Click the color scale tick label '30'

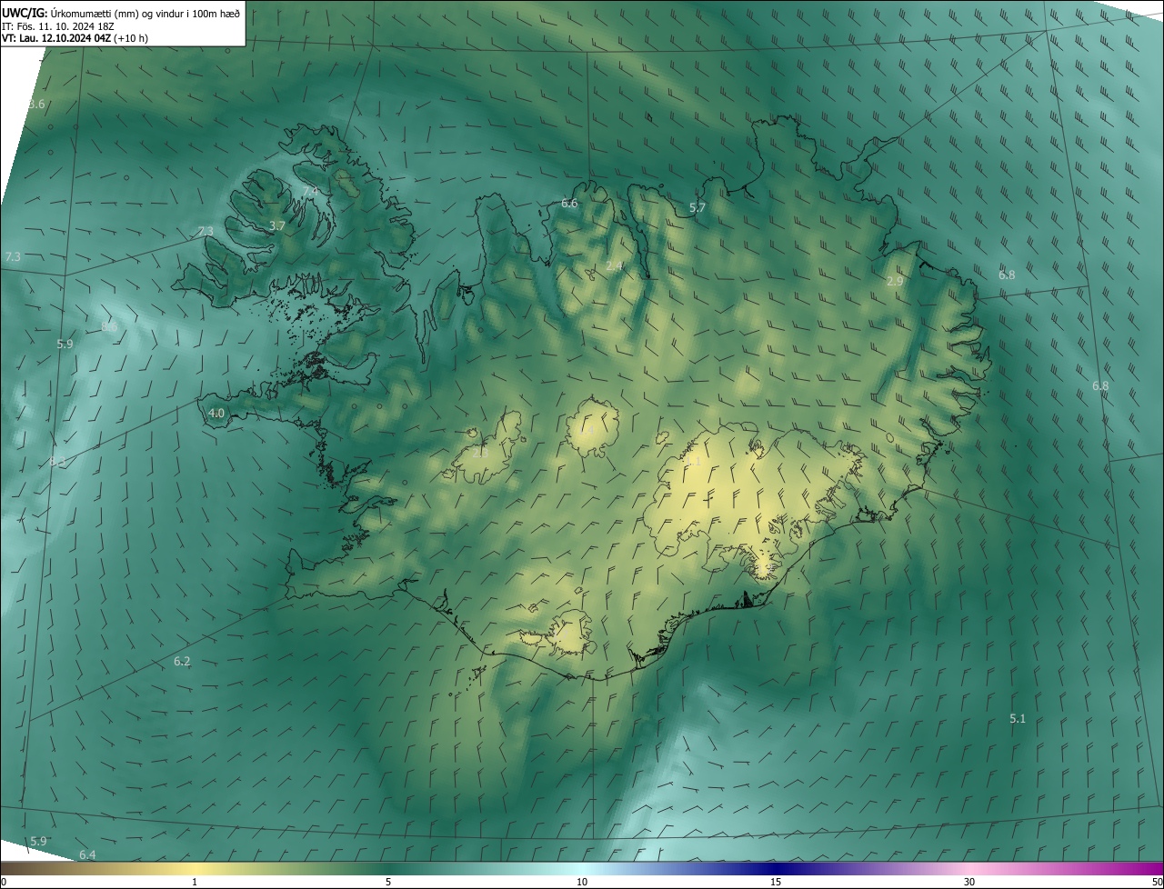coord(969,882)
